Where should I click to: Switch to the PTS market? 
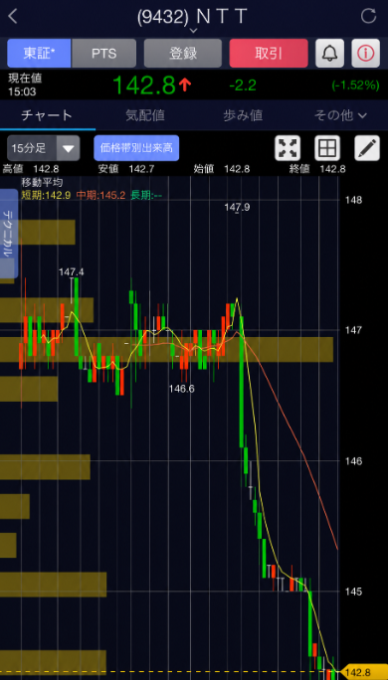click(x=103, y=54)
